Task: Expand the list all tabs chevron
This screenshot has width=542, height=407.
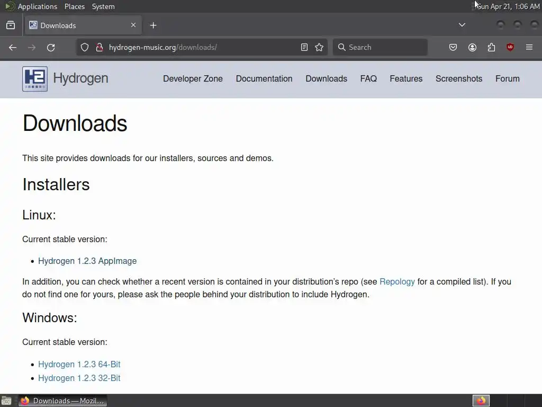Action: click(x=462, y=25)
